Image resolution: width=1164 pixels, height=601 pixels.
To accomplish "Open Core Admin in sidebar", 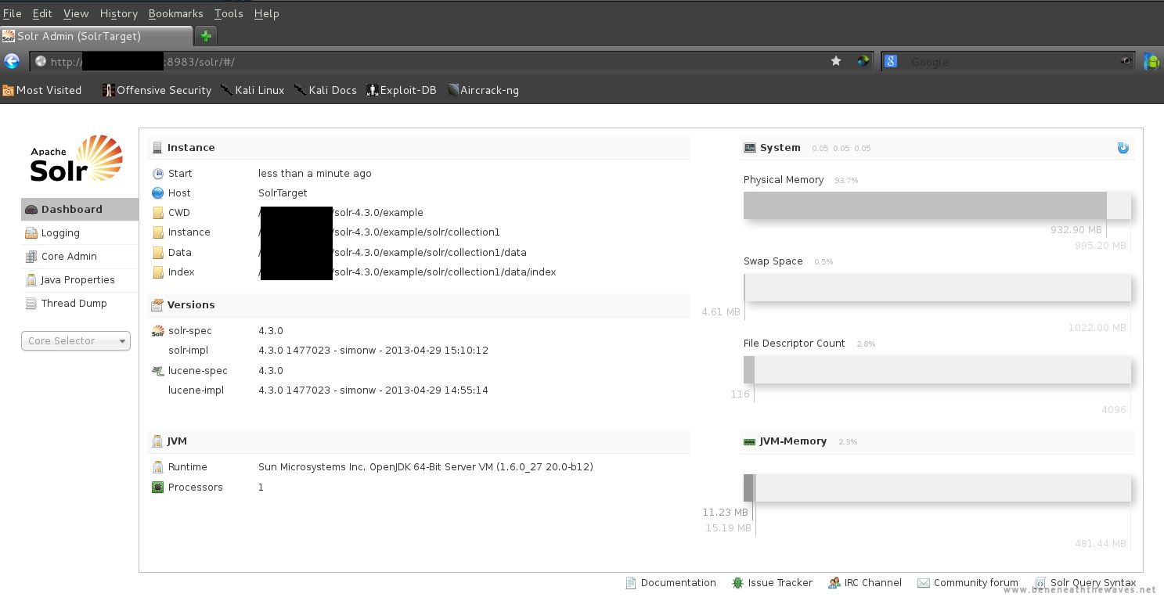I will coord(80,257).
